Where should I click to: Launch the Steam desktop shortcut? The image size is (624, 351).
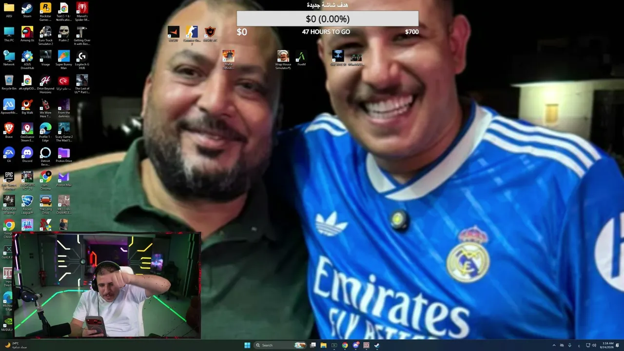(27, 10)
